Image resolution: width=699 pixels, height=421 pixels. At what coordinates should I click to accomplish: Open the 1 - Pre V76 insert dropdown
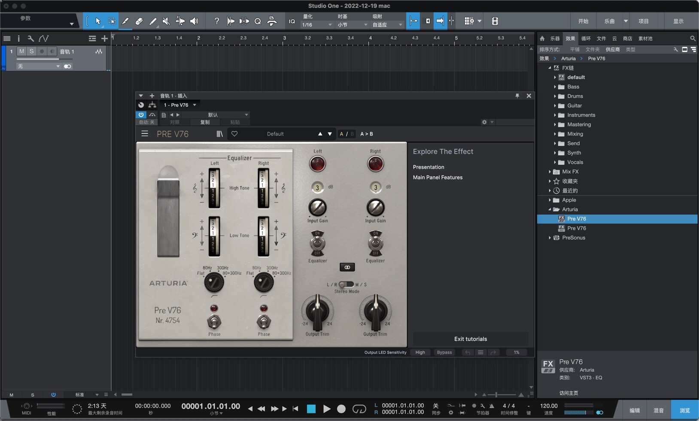180,105
